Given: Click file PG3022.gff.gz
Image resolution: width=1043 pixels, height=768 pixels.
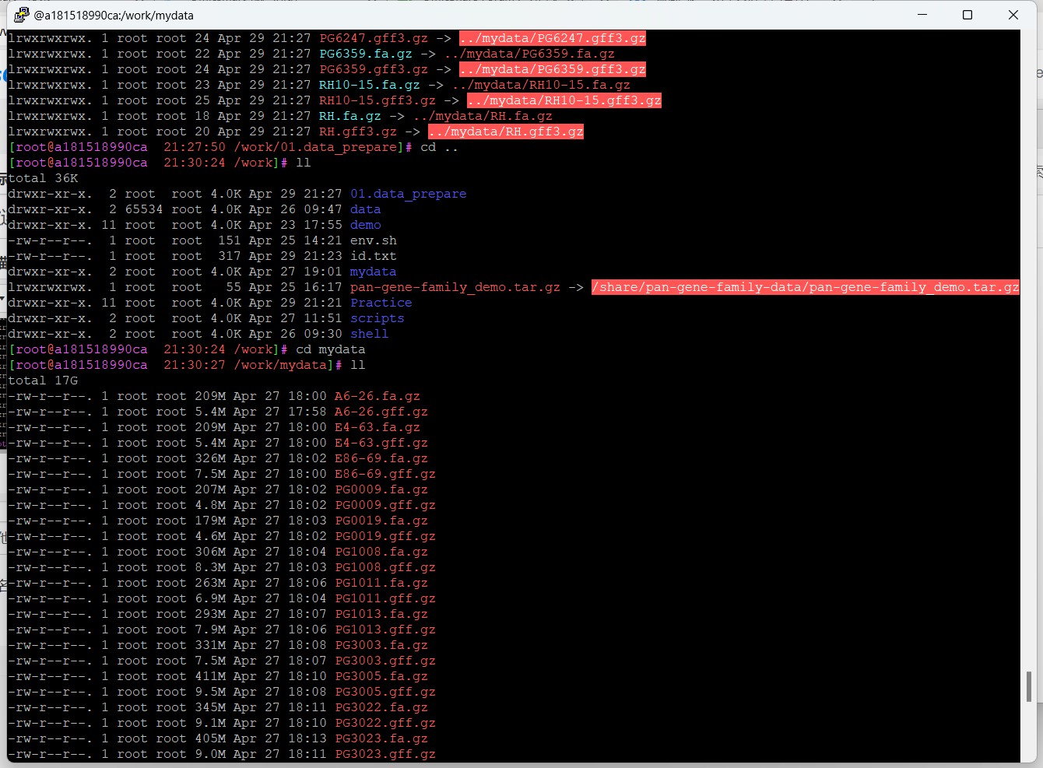Looking at the screenshot, I should 385,723.
